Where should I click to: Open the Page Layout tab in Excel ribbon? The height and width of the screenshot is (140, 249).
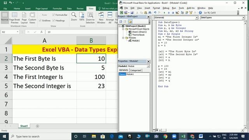coord(42,9)
